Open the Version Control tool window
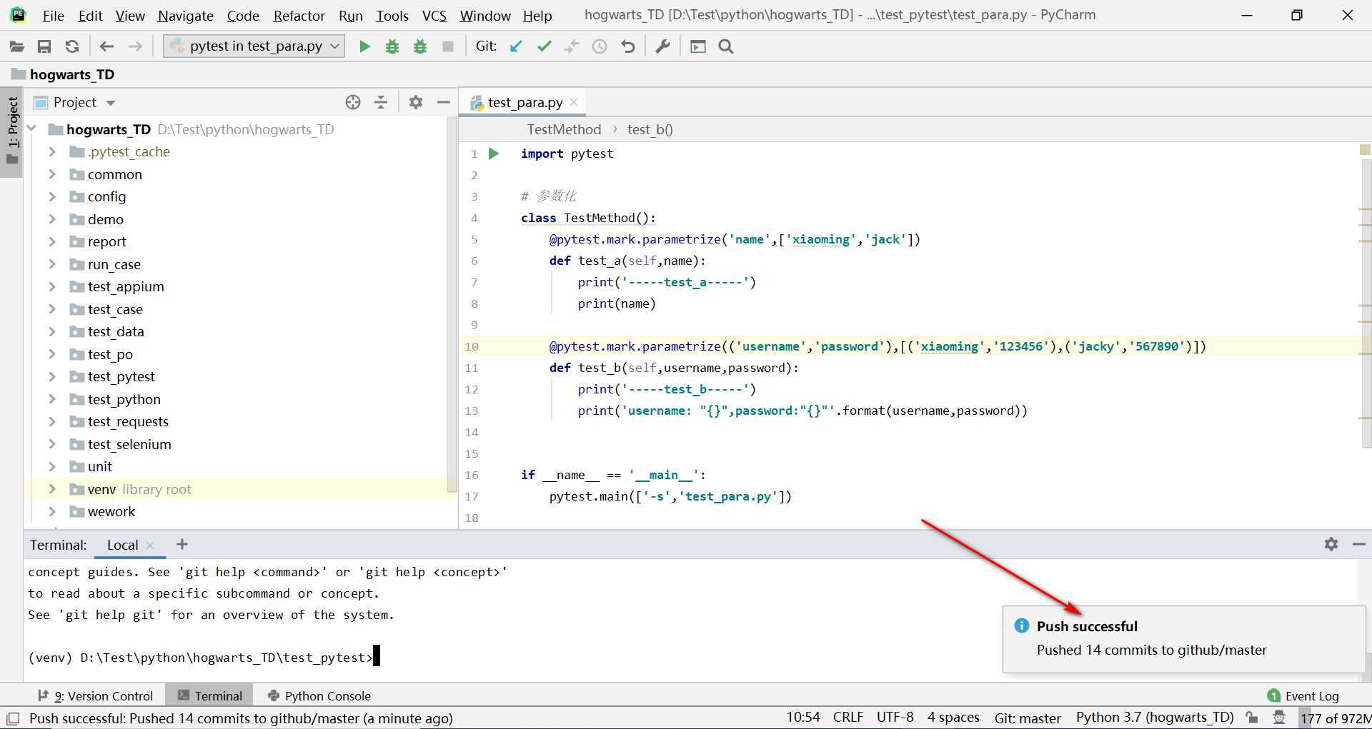1372x729 pixels. (95, 695)
